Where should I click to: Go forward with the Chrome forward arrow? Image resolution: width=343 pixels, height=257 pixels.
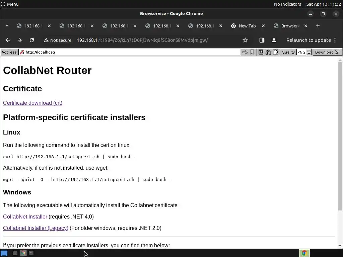tap(20, 40)
